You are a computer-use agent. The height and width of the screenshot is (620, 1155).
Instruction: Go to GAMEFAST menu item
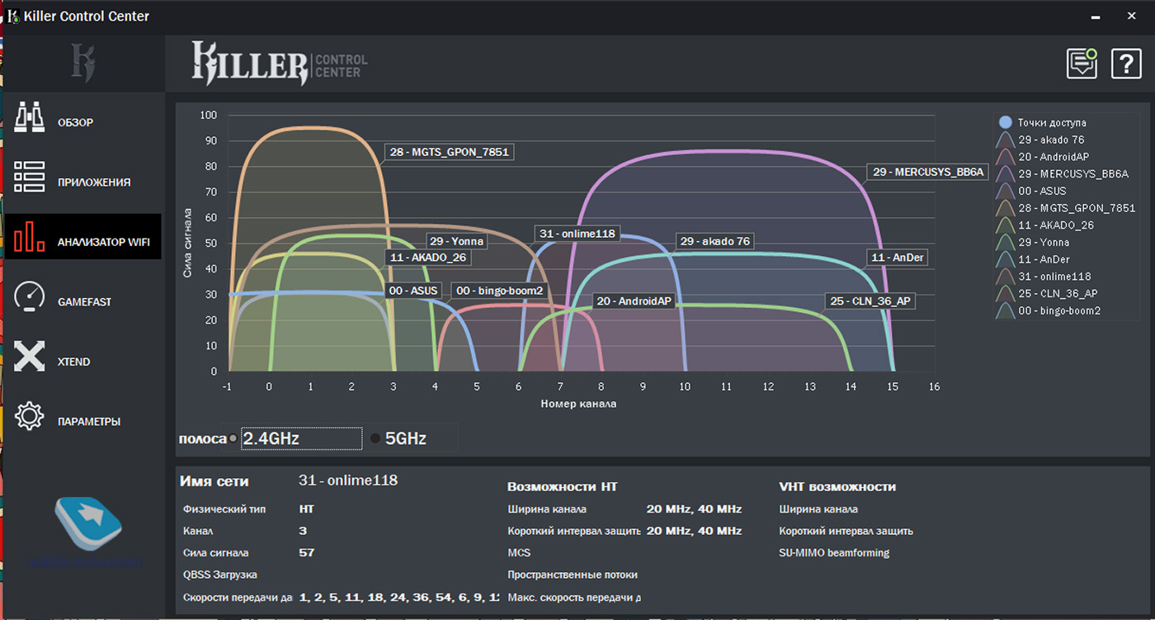point(84,301)
